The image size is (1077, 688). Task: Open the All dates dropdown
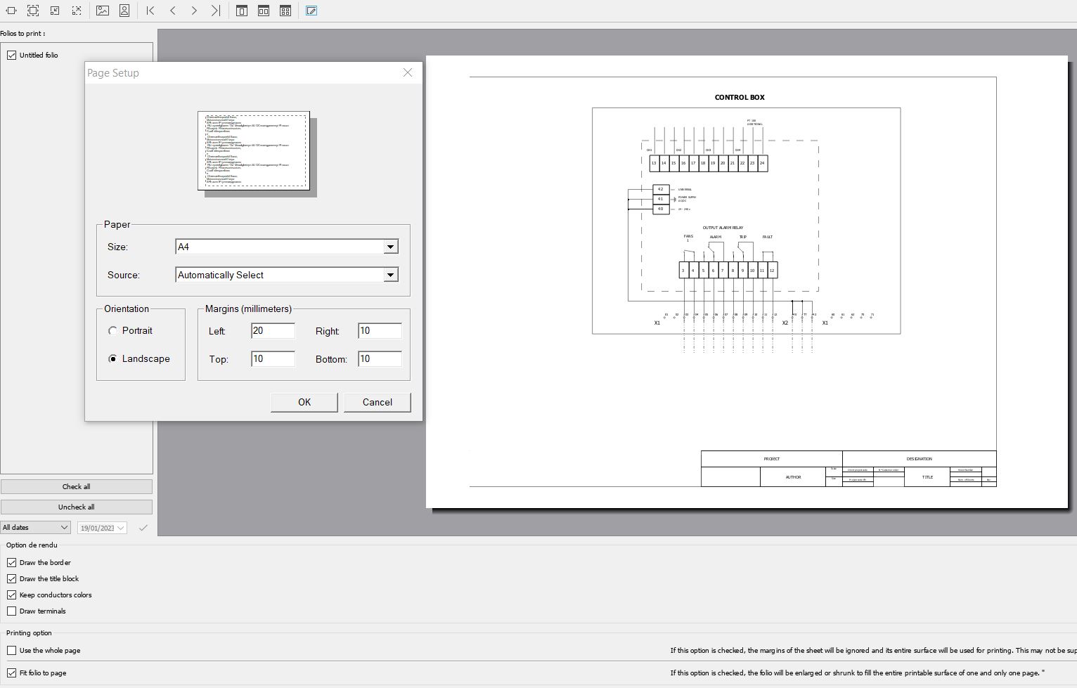(x=35, y=528)
